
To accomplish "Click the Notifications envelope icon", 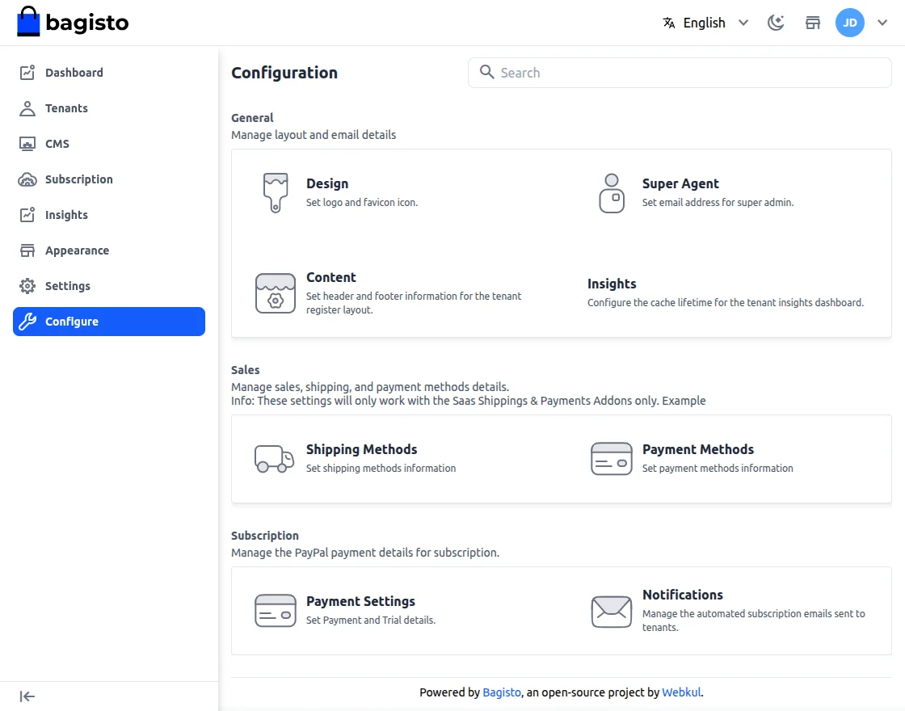I will [611, 611].
